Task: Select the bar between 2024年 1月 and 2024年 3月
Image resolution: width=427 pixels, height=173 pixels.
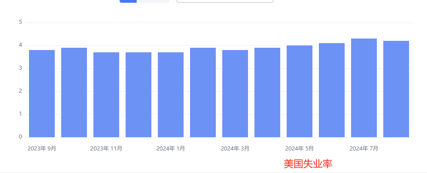Action: pyautogui.click(x=203, y=93)
